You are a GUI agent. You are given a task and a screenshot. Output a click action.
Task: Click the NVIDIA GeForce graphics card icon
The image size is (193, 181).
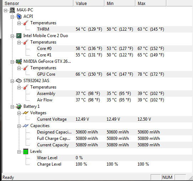19,61
